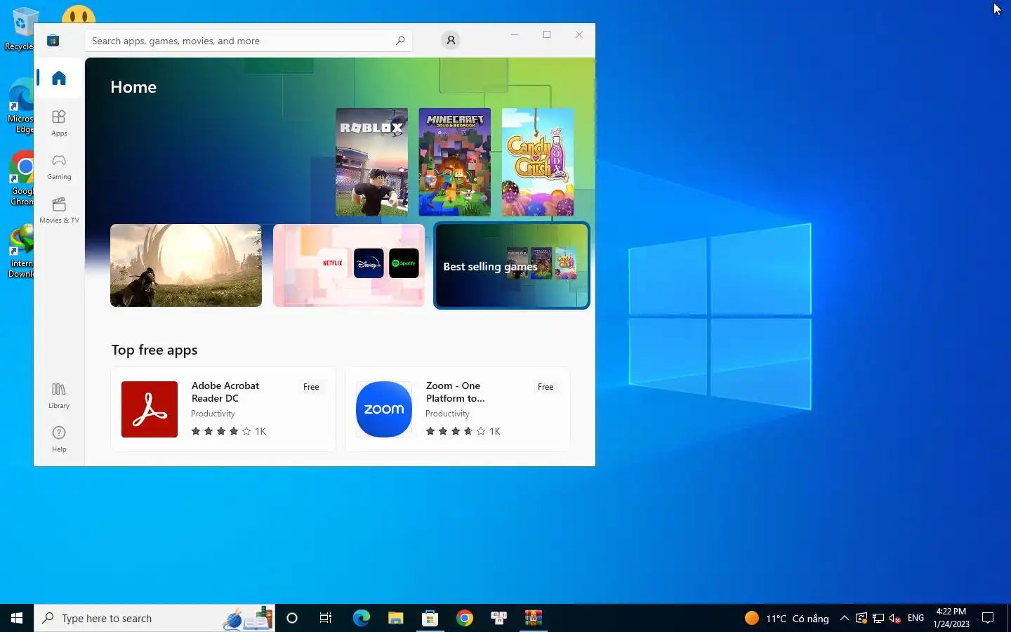
Task: Click the muted volume tray icon
Action: [x=895, y=618]
